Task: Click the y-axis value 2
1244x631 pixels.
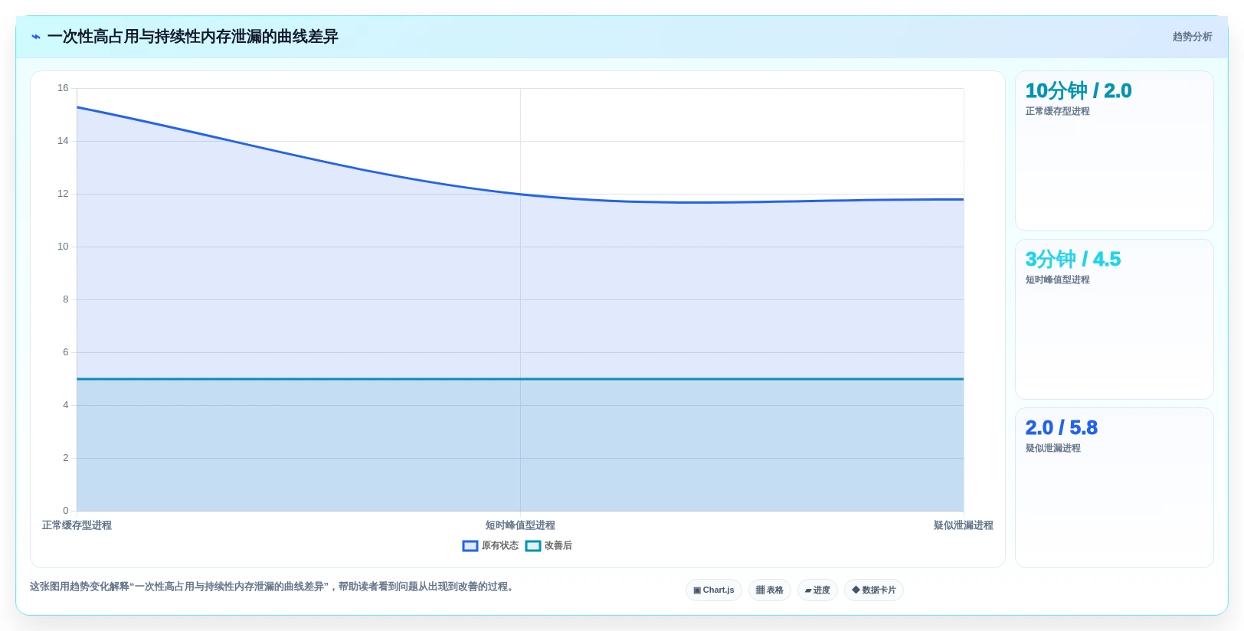Action: (66, 458)
